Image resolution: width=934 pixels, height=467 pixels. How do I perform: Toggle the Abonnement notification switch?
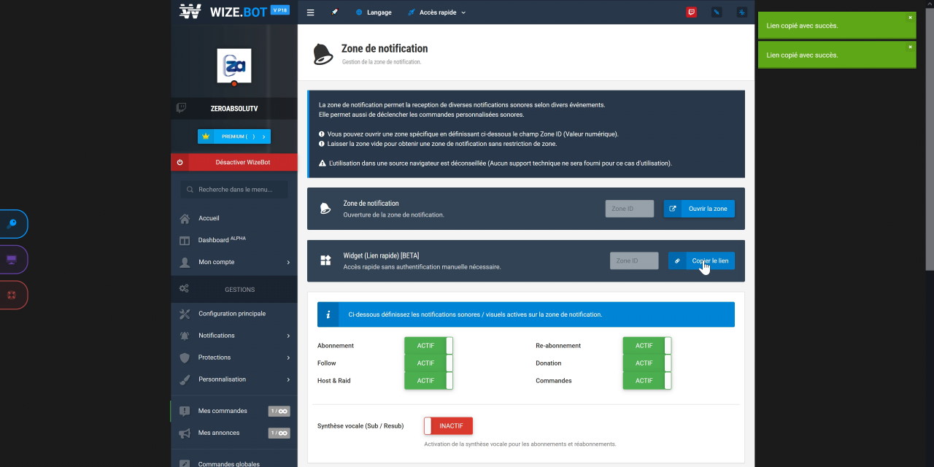(x=428, y=346)
